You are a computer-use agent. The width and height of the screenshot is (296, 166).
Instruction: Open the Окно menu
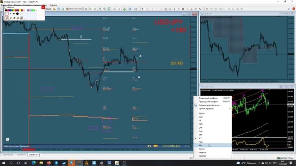coord(45,5)
